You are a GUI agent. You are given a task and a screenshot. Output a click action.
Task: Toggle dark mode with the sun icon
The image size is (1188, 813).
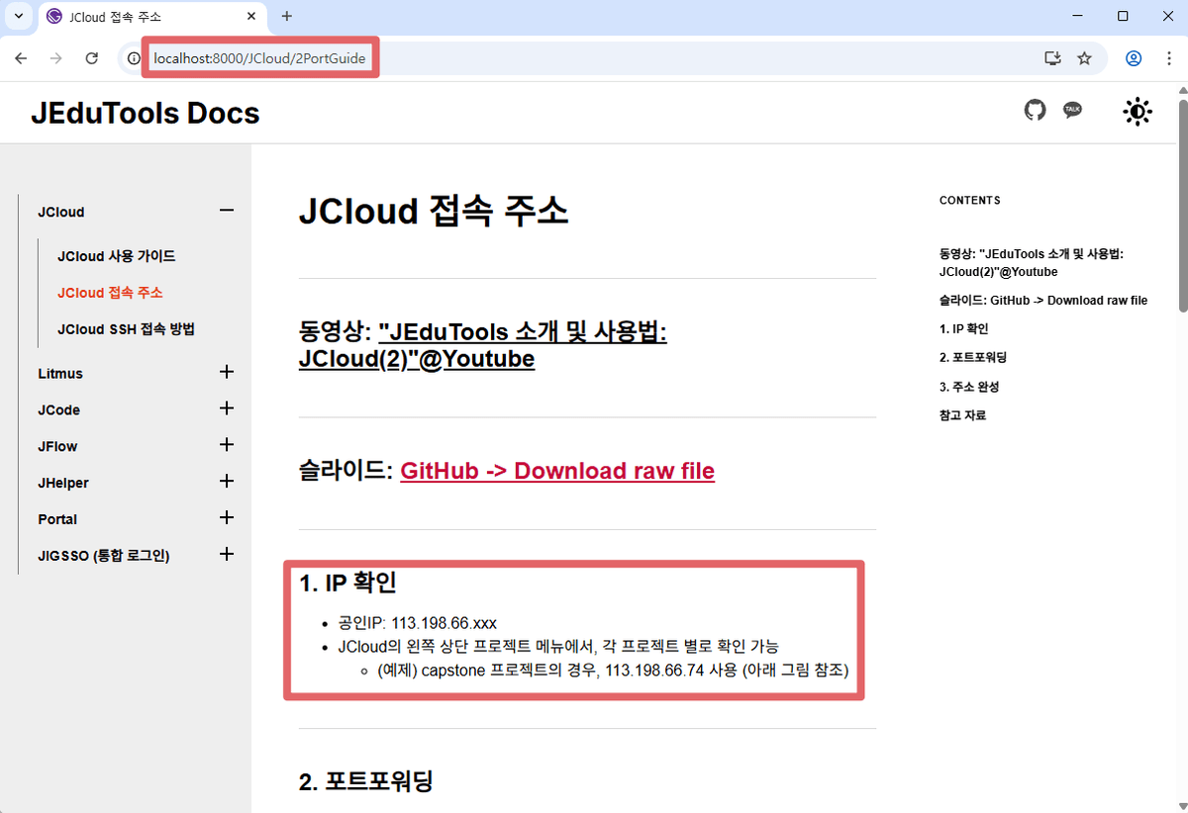coord(1137,111)
